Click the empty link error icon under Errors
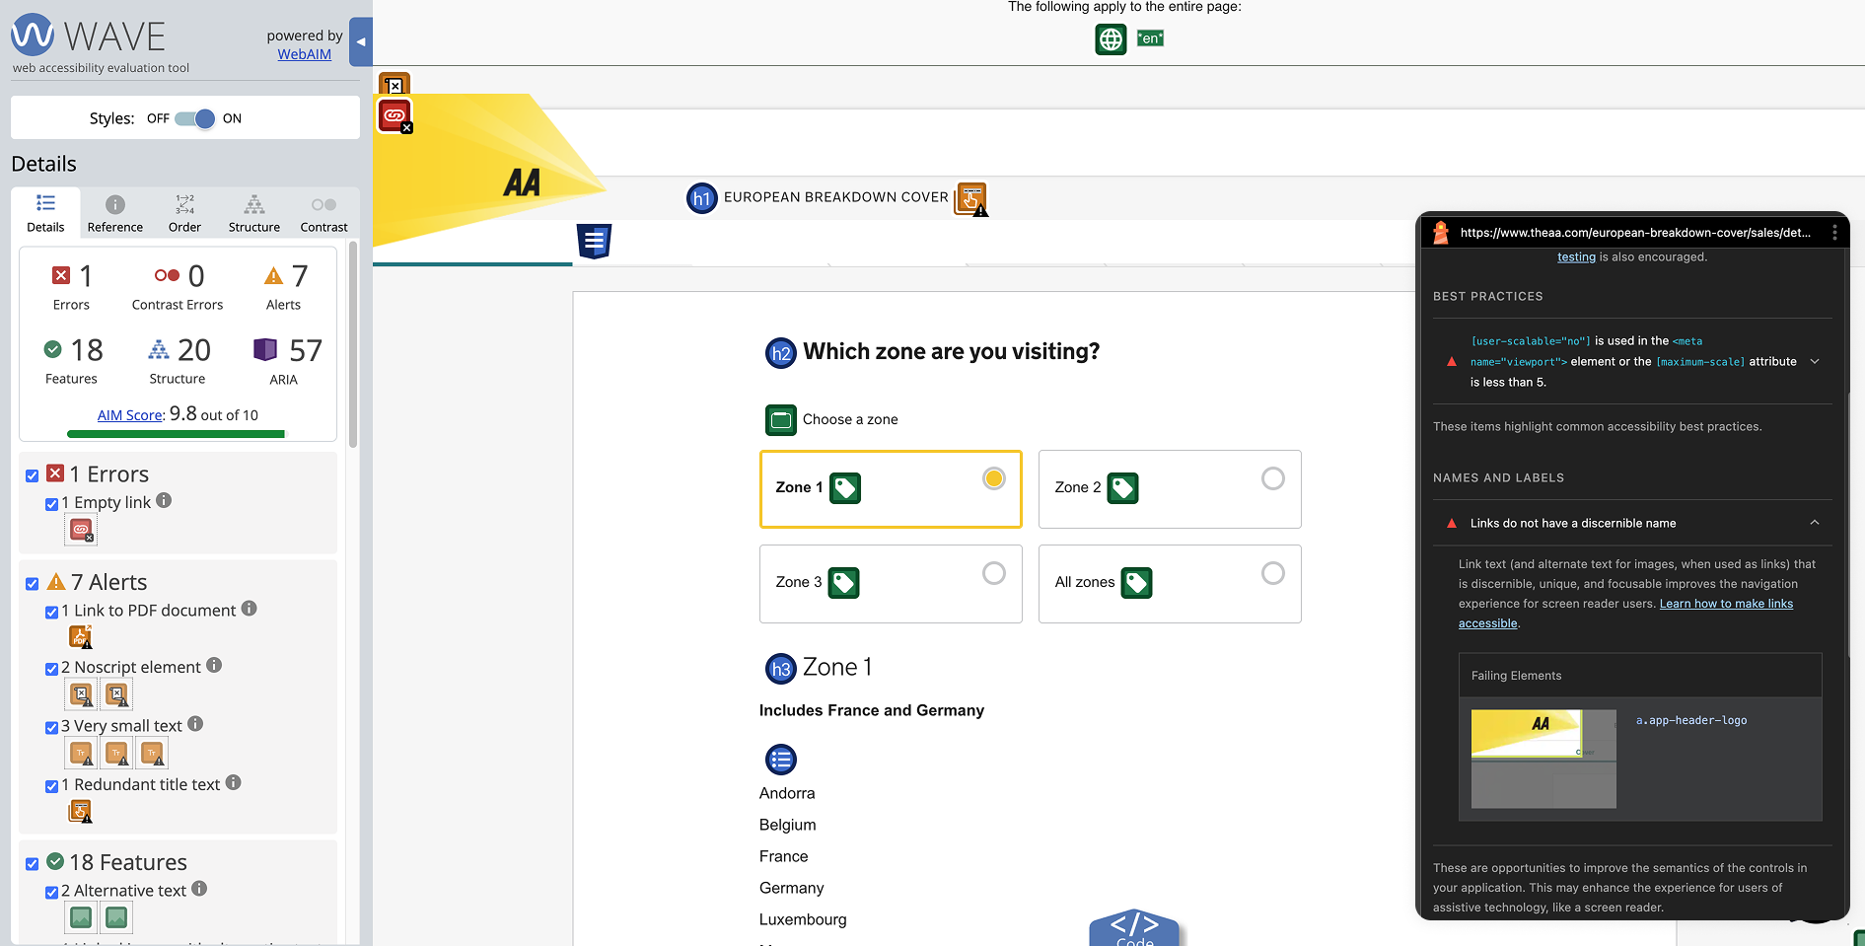 click(81, 530)
